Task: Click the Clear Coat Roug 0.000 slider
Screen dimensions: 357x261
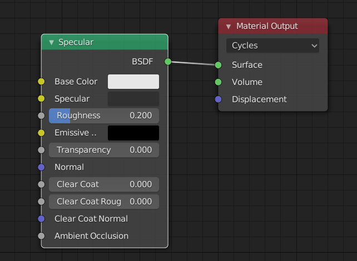Action: pos(104,202)
